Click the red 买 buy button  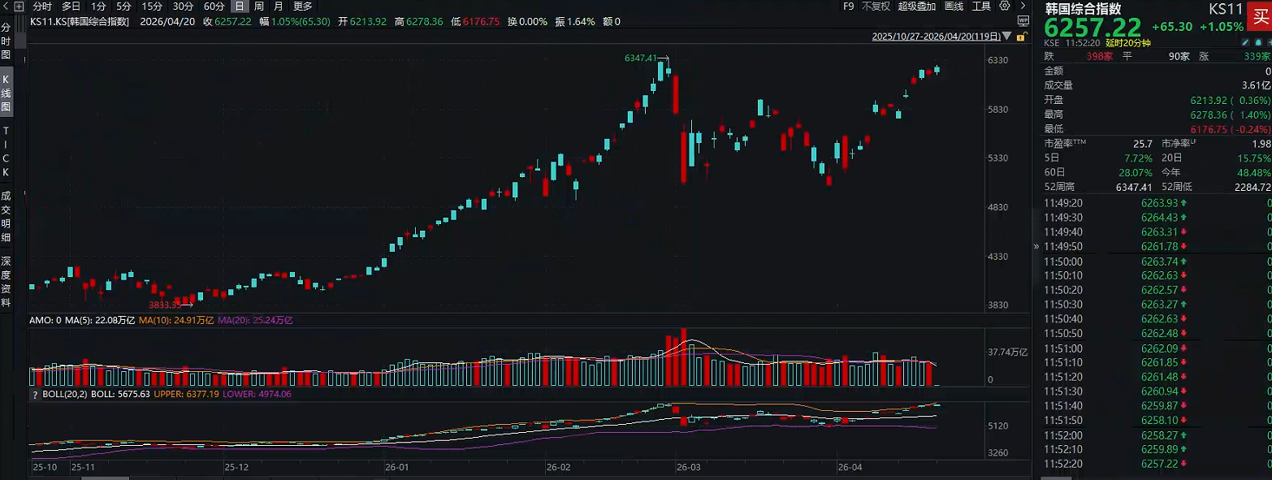pyautogui.click(x=1259, y=16)
